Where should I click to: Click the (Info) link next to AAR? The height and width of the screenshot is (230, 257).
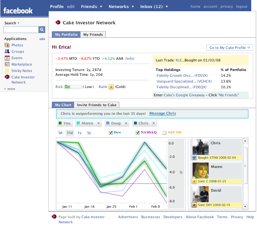click(x=130, y=59)
